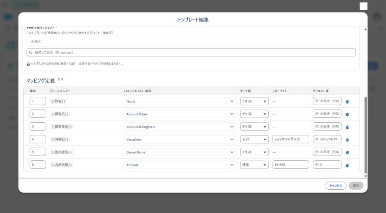This screenshot has height=213, width=386.
Task: Change data type for {{顧客住所}} row
Action: click(x=254, y=127)
